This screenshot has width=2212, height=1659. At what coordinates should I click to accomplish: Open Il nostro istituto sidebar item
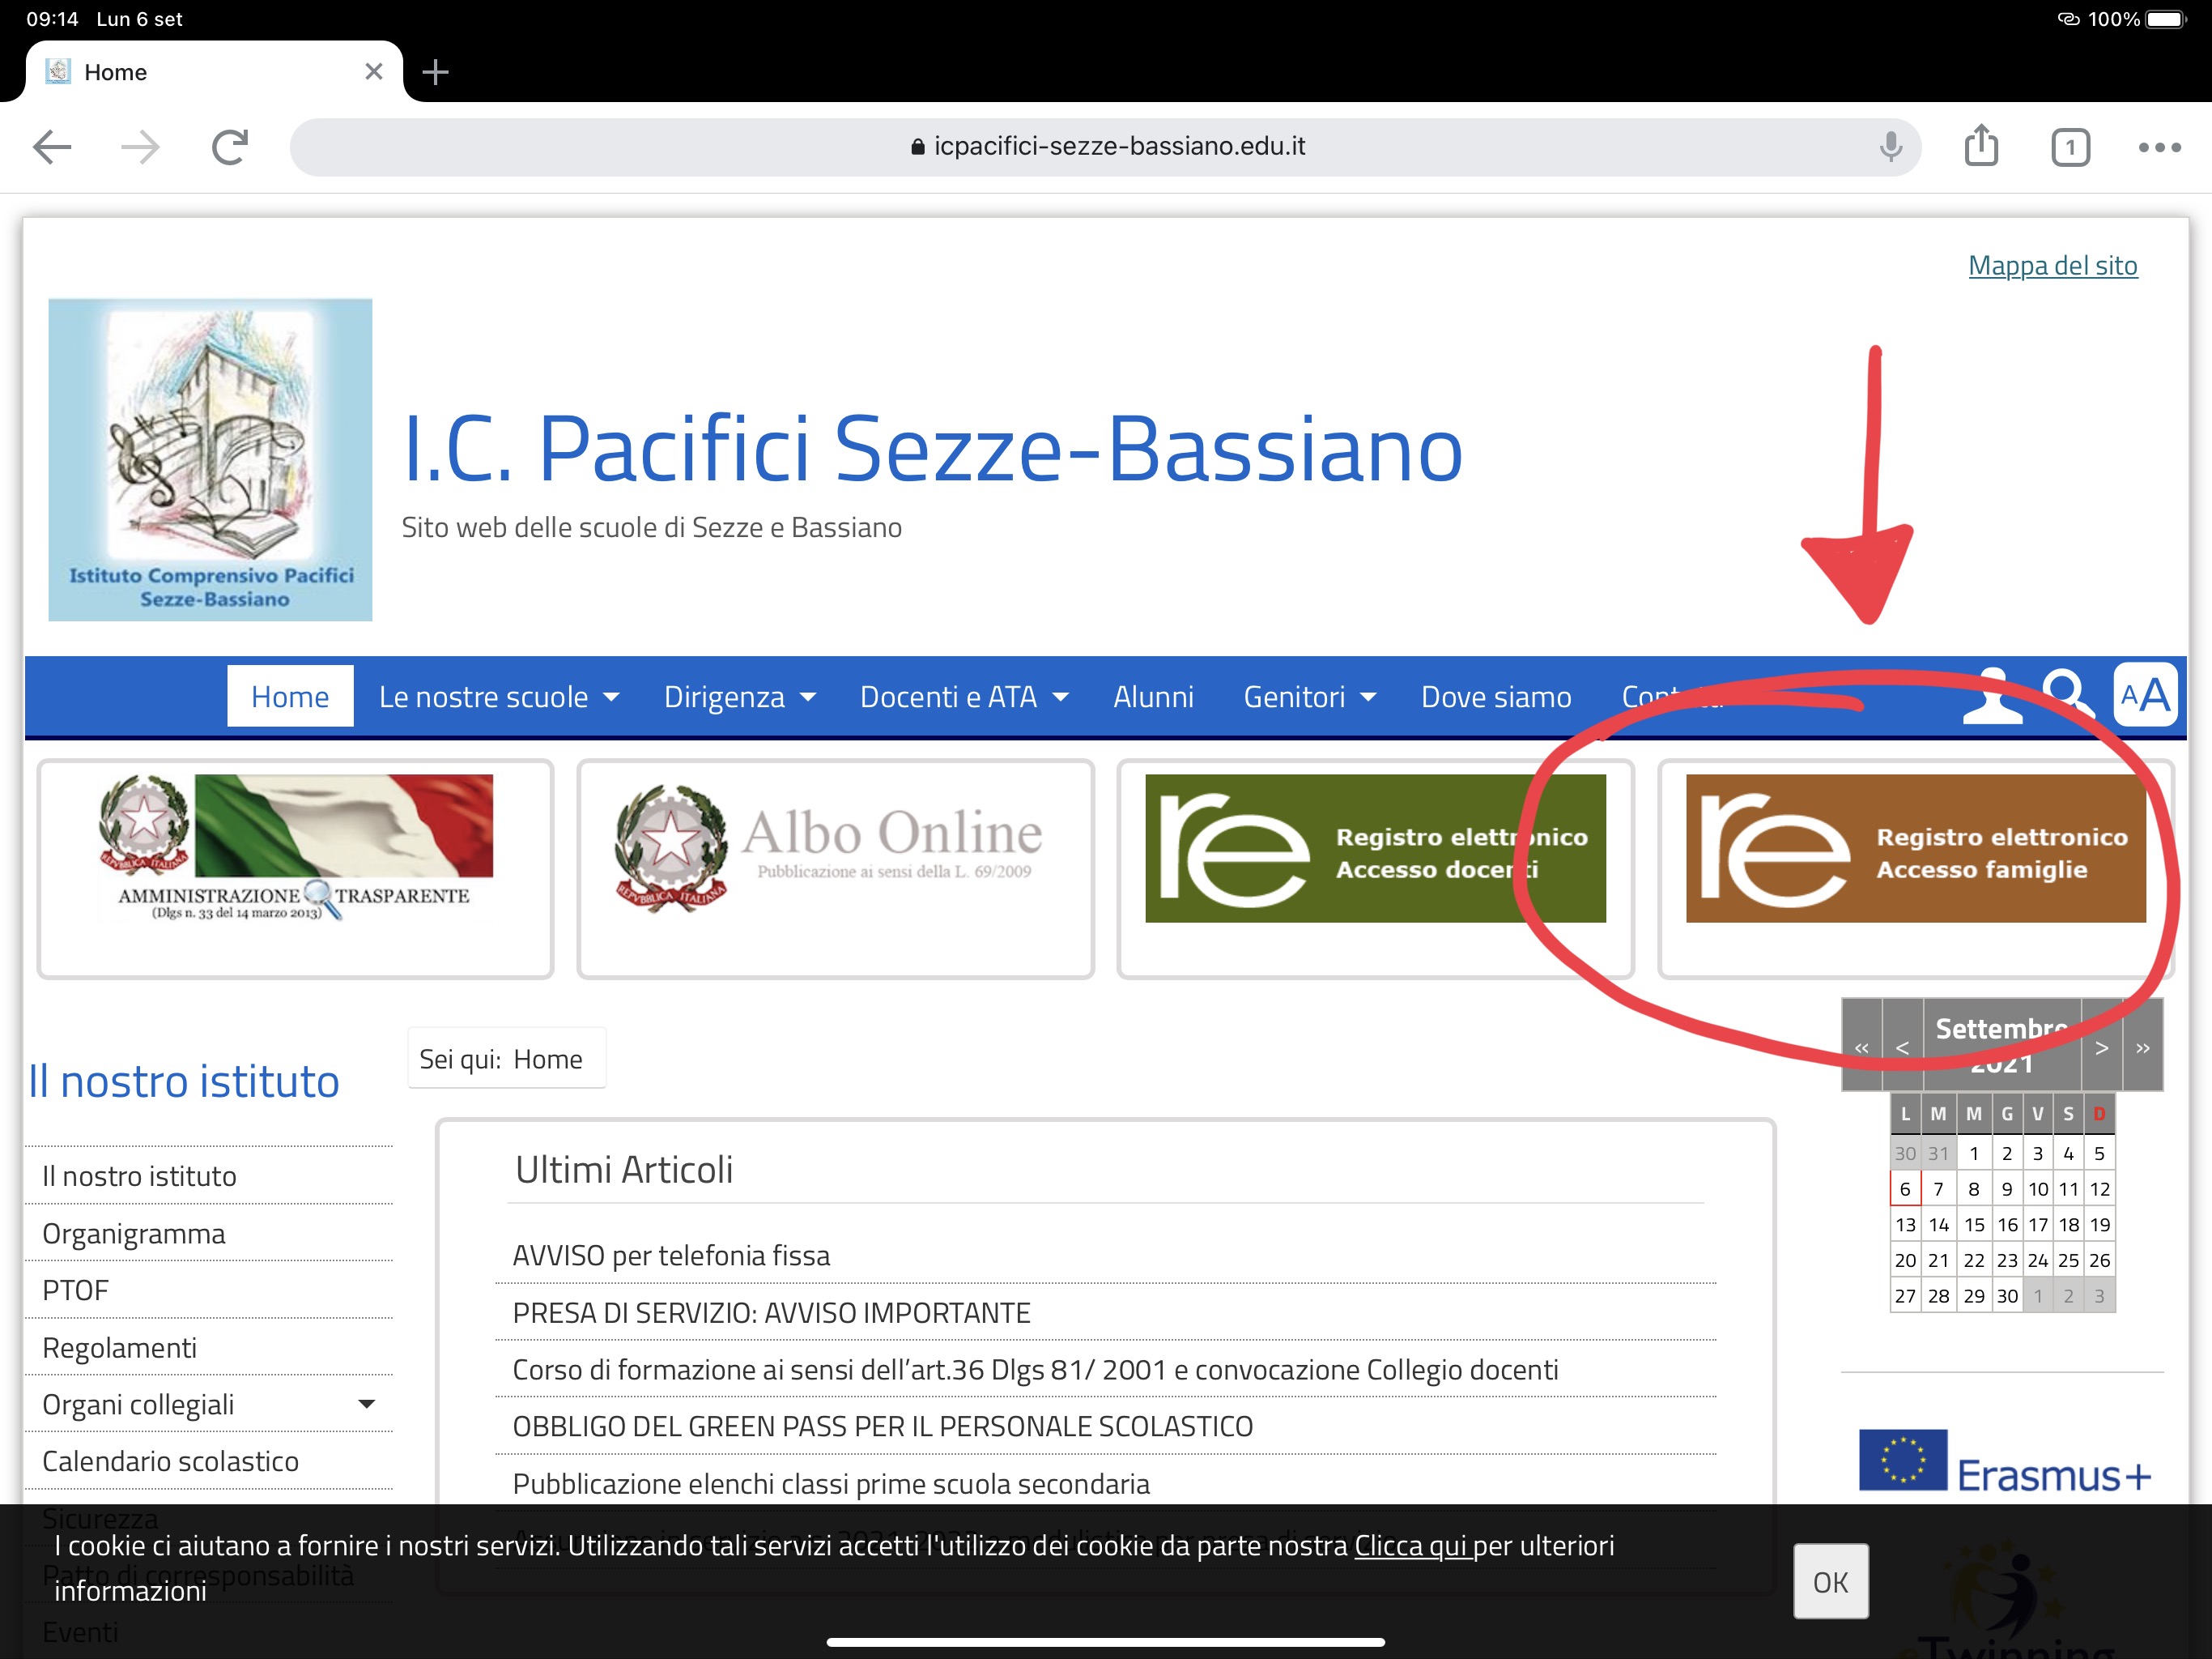click(210, 1175)
